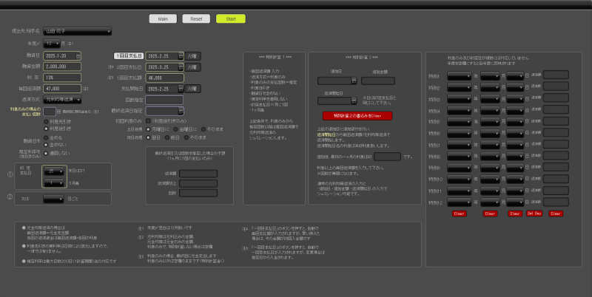The height and width of the screenshot is (297, 592).
Task: Open the 特別1 month dropdown
Action: (490, 76)
